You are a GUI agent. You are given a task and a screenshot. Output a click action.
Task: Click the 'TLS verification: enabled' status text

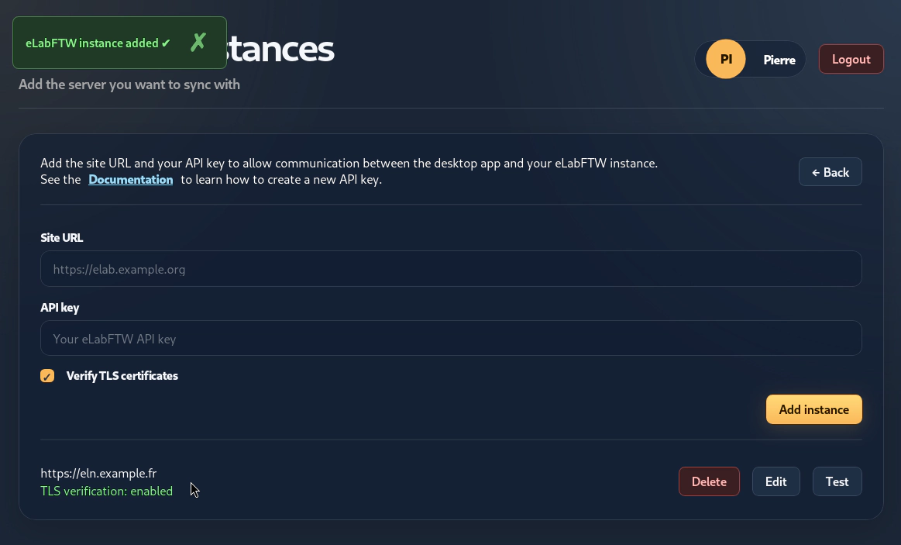coord(106,491)
